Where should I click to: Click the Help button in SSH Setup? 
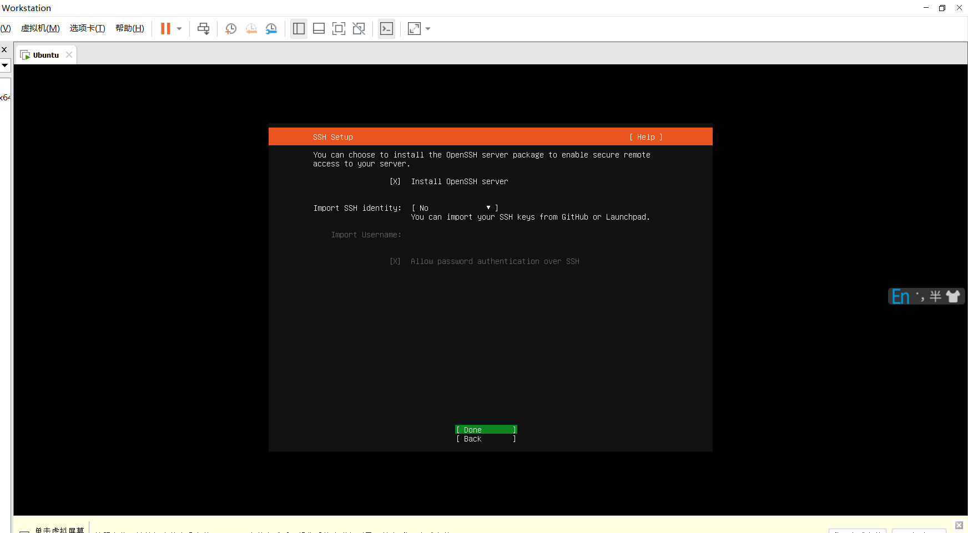point(646,137)
